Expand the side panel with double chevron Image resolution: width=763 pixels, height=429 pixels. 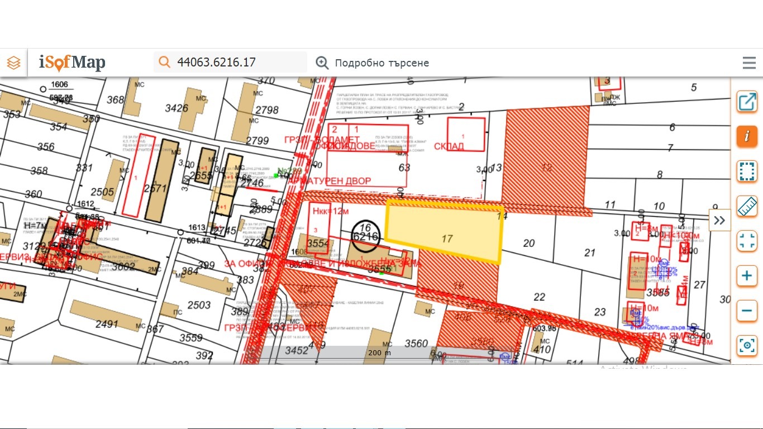719,220
